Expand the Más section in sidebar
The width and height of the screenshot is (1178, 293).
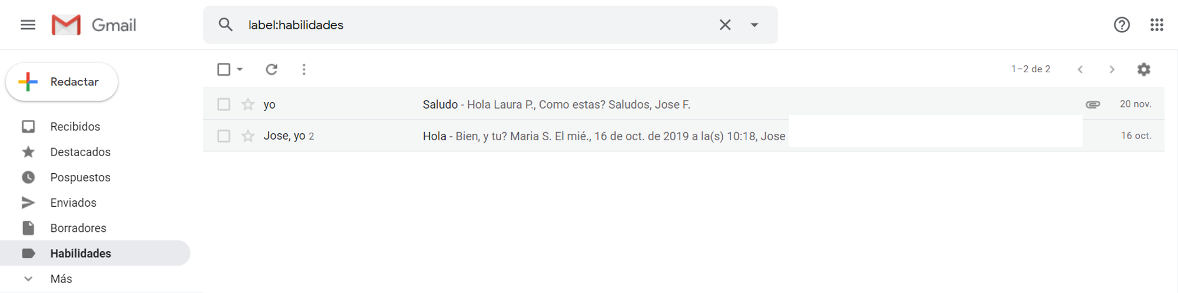pyautogui.click(x=61, y=279)
